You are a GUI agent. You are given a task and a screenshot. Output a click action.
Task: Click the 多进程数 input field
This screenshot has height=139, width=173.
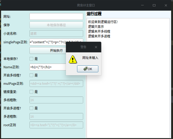tap(56, 116)
